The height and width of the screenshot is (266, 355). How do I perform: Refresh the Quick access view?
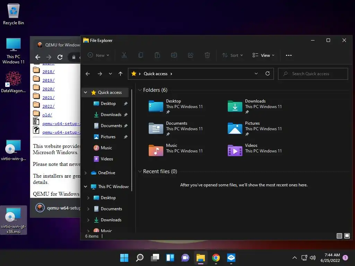(268, 73)
